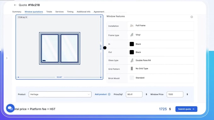Switch to the Summary tab

(x=17, y=12)
